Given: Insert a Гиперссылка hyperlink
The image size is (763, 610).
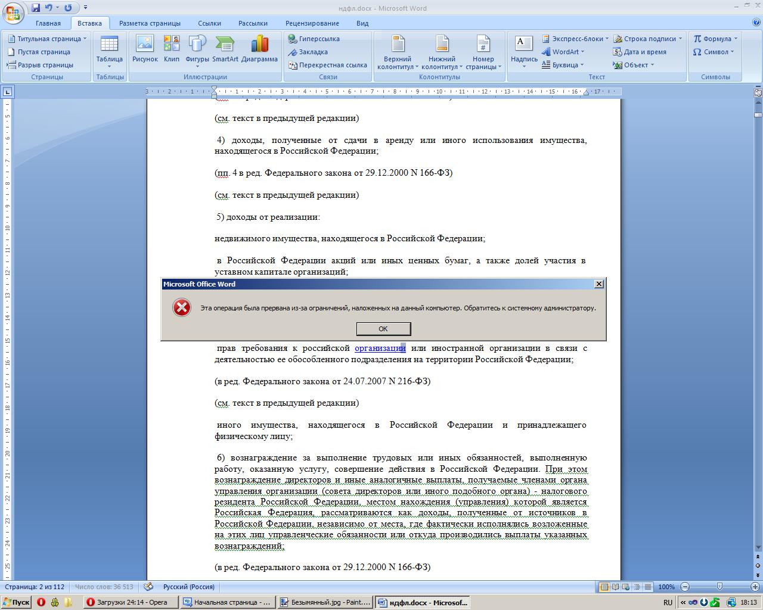Looking at the screenshot, I should (314, 39).
